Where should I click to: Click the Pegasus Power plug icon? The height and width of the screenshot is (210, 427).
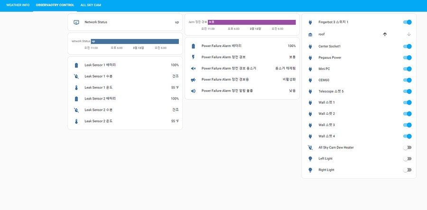click(310, 58)
